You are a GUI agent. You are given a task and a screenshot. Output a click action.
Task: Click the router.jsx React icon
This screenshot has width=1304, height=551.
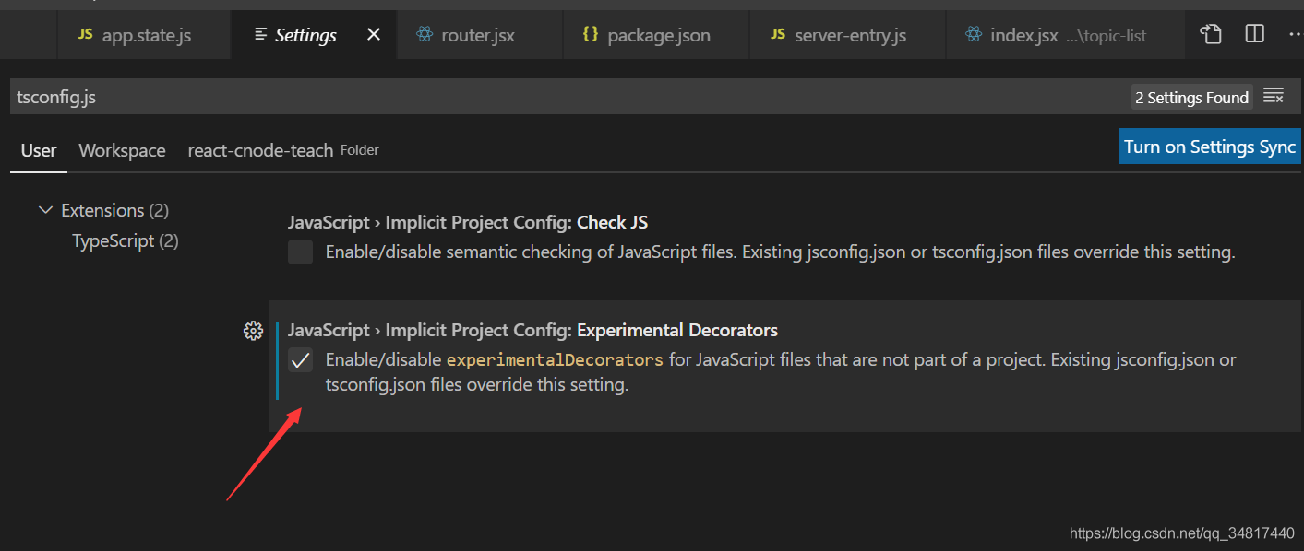coord(425,35)
